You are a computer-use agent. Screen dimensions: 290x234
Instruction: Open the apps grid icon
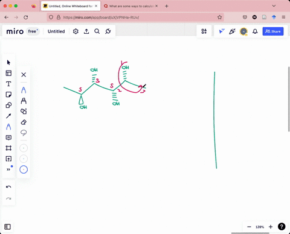click(x=204, y=31)
